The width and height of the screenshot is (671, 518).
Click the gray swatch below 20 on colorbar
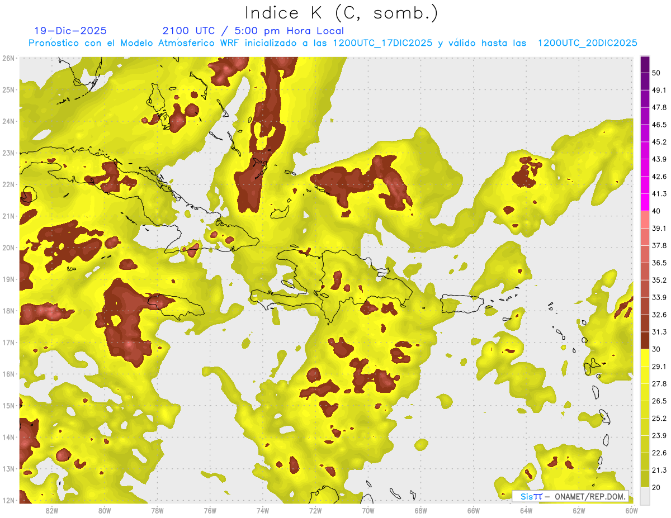coord(645,495)
